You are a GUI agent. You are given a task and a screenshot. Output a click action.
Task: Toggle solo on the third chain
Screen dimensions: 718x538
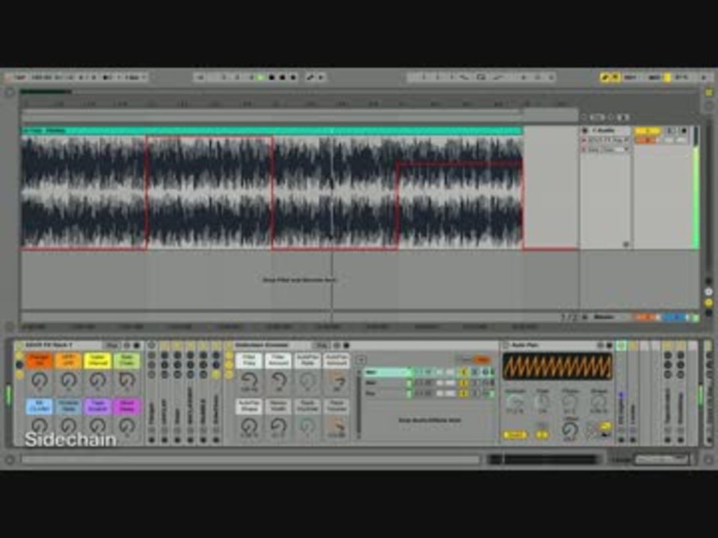pos(474,393)
